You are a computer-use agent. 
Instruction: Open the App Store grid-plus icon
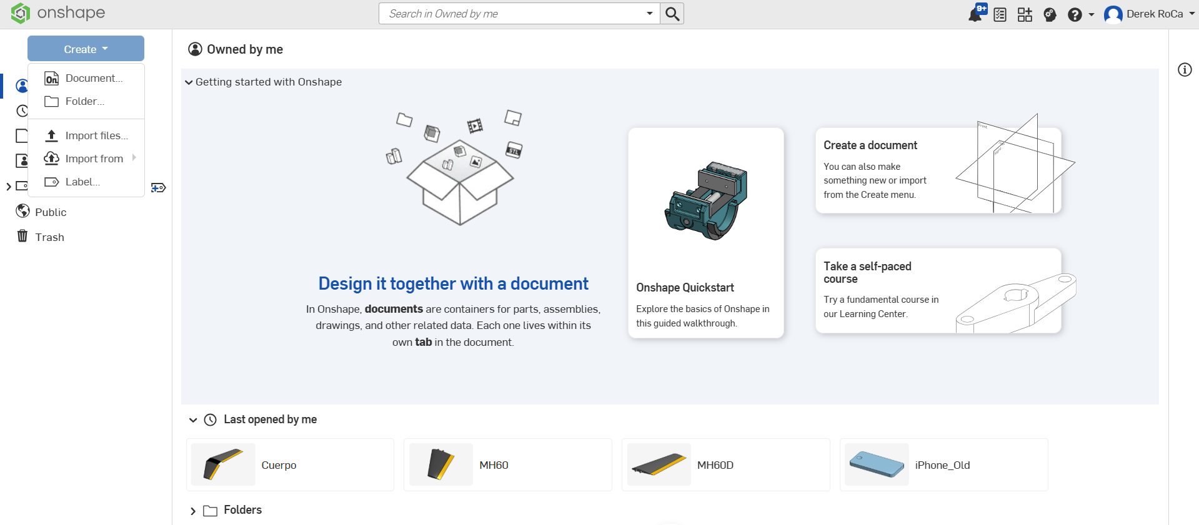tap(1025, 14)
